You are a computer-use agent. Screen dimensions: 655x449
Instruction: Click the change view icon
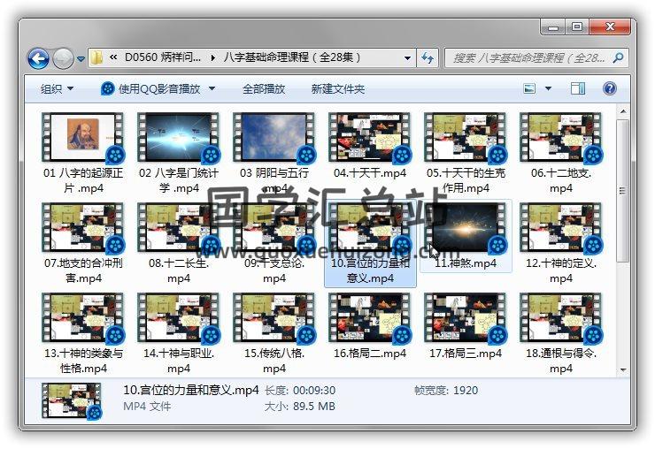pyautogui.click(x=530, y=88)
